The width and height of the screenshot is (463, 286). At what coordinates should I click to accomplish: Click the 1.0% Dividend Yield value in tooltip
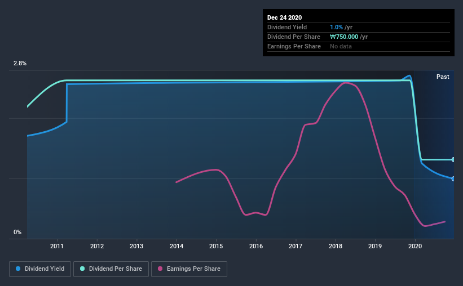(336, 27)
